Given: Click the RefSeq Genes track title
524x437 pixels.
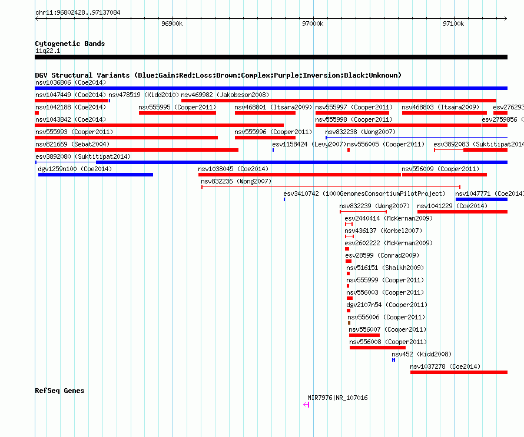Looking at the screenshot, I should click(x=59, y=391).
